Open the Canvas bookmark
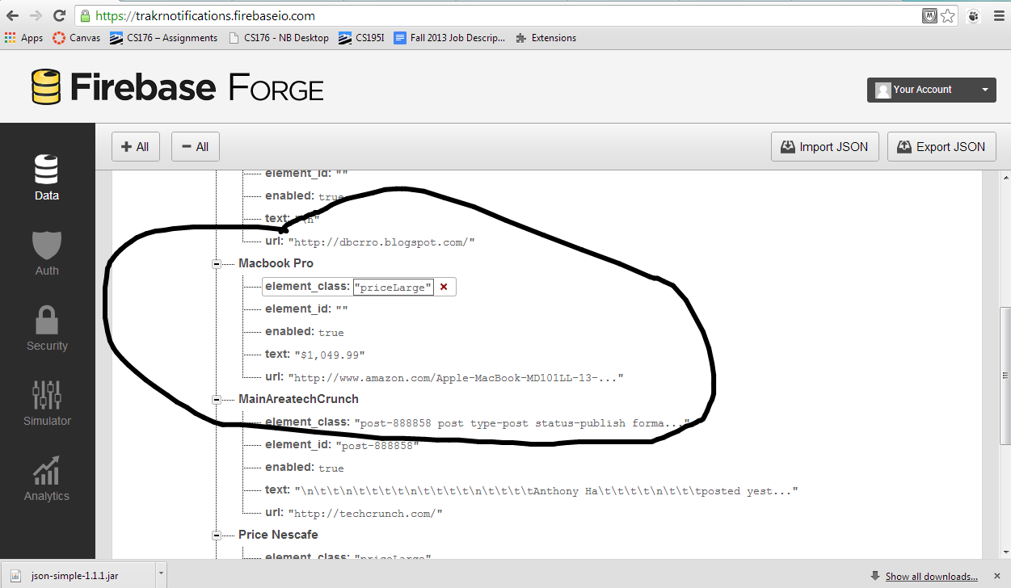 (77, 38)
